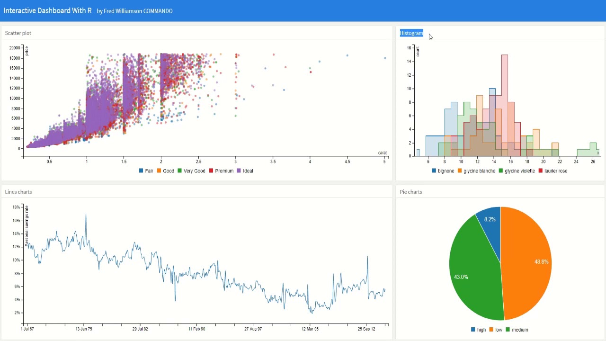This screenshot has width=606, height=341.
Task: Toggle the Ideal legend entry
Action: 245,171
